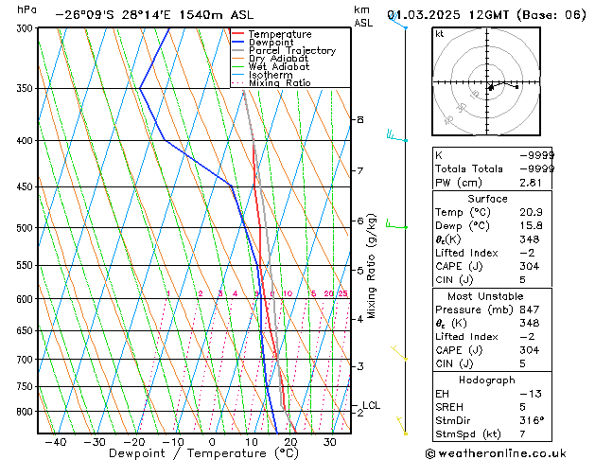Image resolution: width=595 pixels, height=460 pixels.
Task: Click the yellow wind barb near surface
Action: (x=403, y=426)
